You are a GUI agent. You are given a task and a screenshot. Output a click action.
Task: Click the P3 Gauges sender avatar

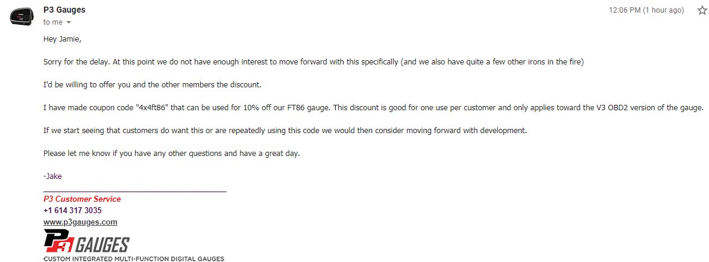click(21, 17)
